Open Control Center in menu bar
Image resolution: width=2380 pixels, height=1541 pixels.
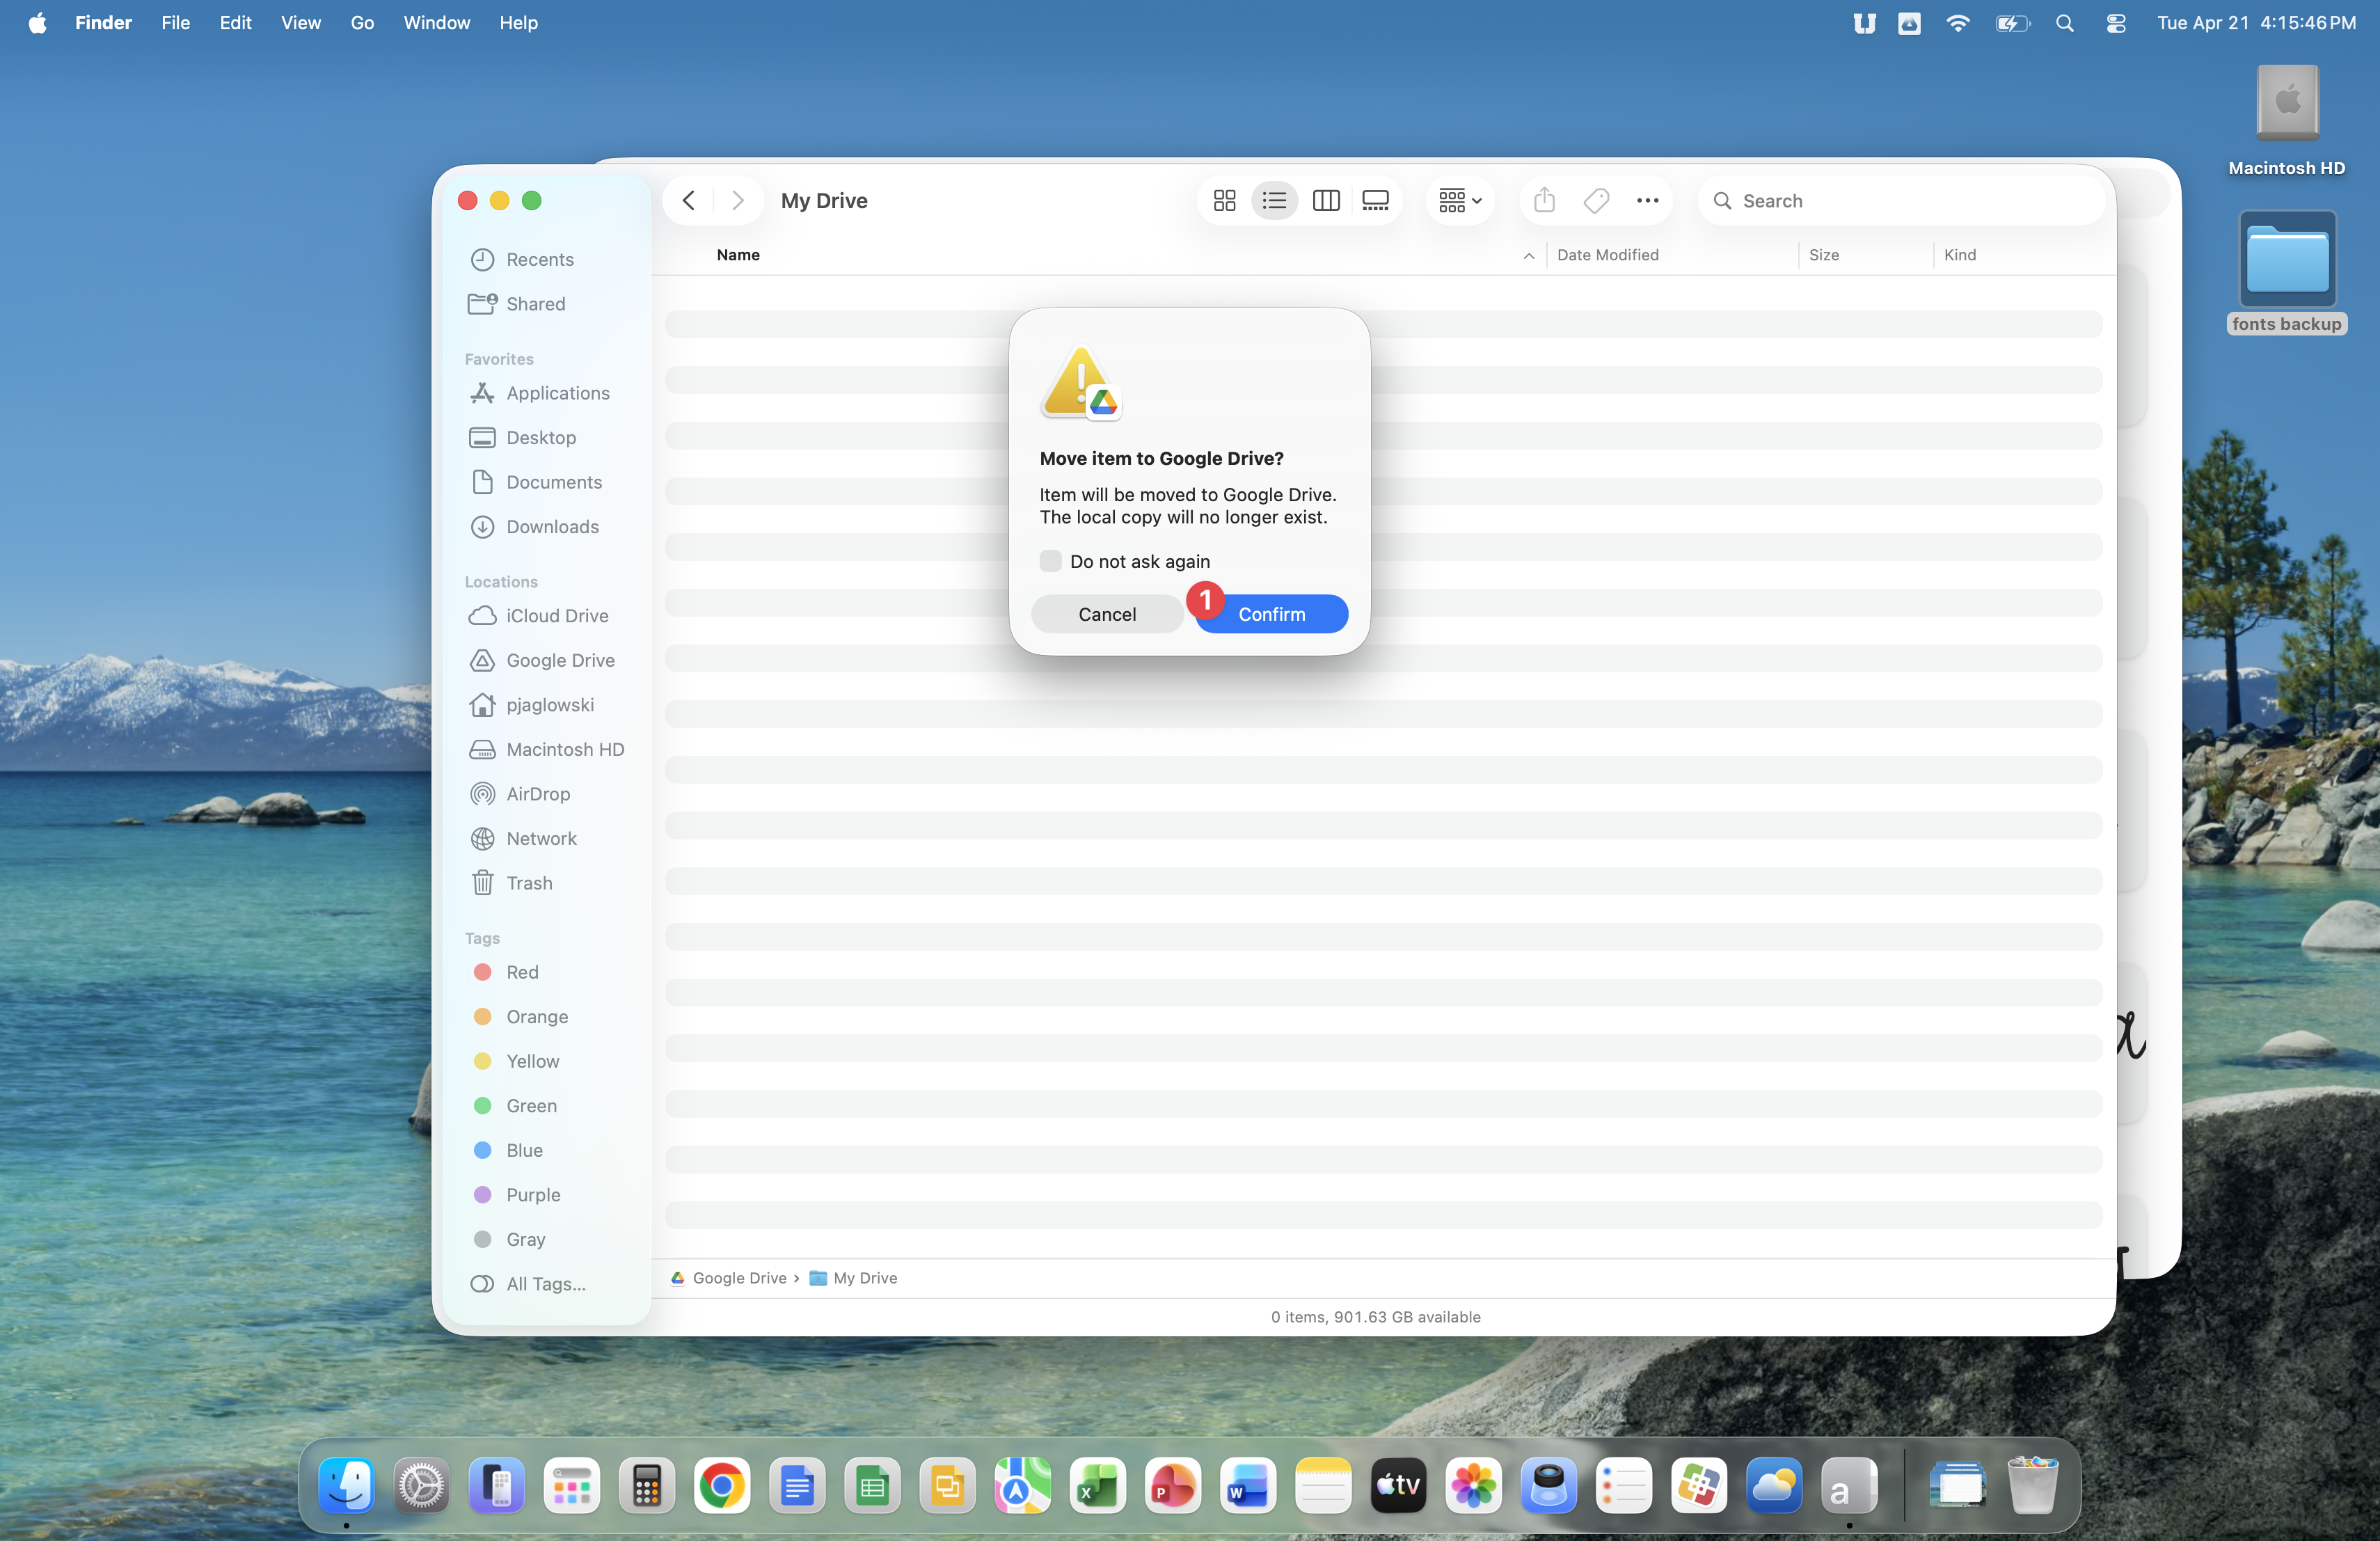click(2116, 23)
